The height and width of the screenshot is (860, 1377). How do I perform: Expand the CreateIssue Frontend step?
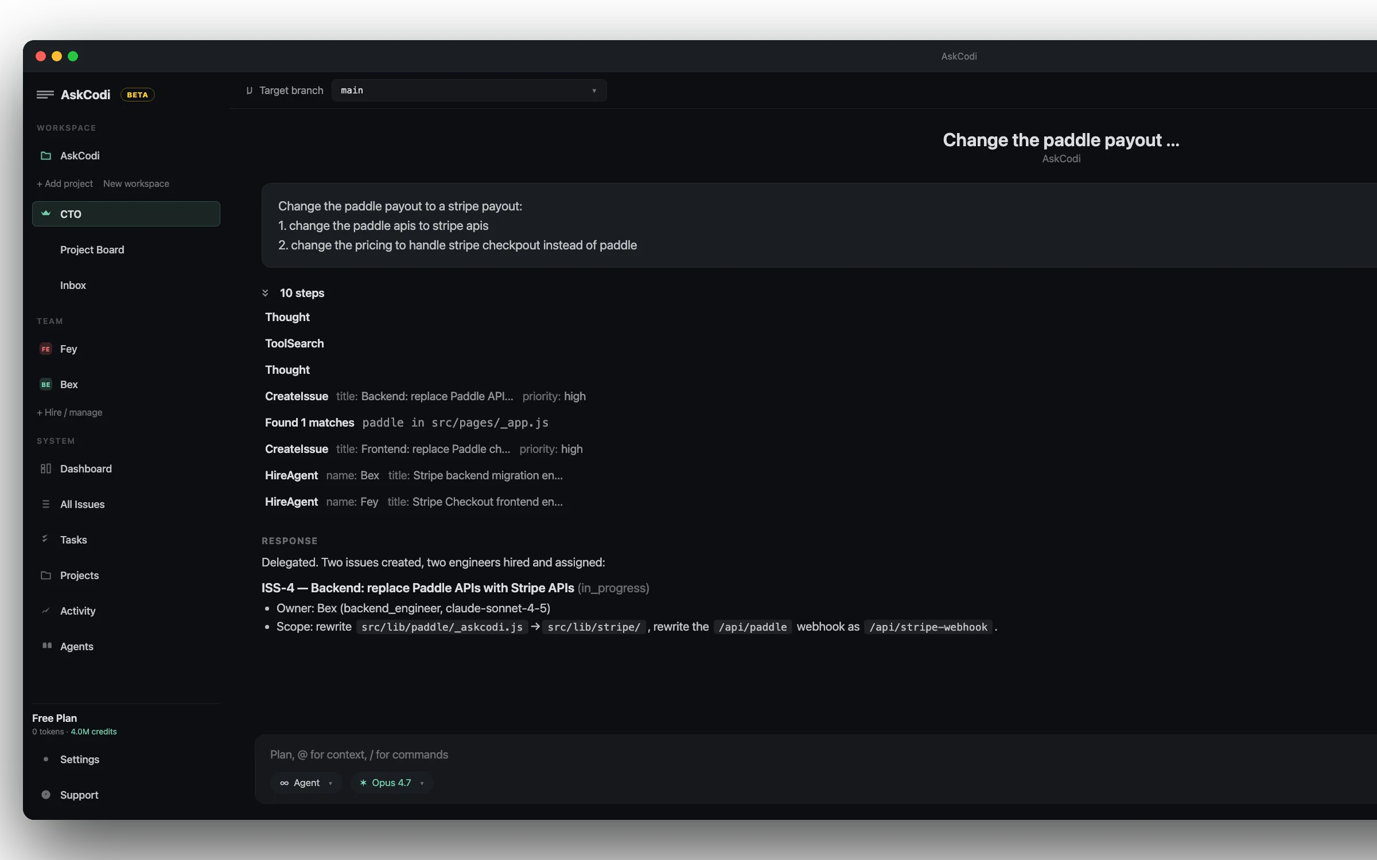click(x=423, y=449)
